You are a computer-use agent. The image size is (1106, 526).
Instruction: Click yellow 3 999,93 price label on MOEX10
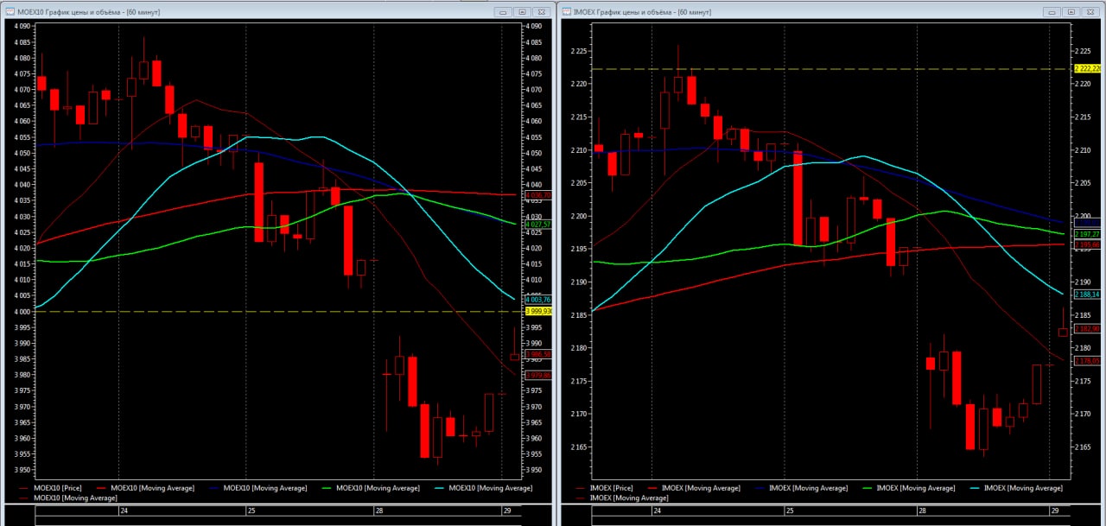point(538,311)
